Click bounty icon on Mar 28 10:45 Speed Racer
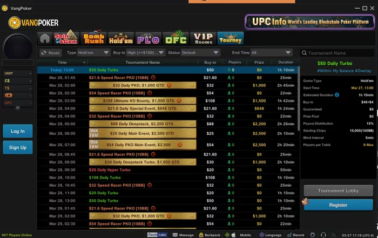Image resolution: width=378 pixels, height=238 pixels. coord(150,185)
